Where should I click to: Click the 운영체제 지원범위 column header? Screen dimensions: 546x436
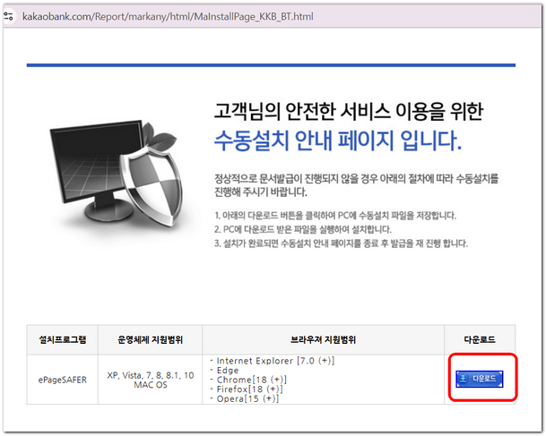[x=150, y=339]
